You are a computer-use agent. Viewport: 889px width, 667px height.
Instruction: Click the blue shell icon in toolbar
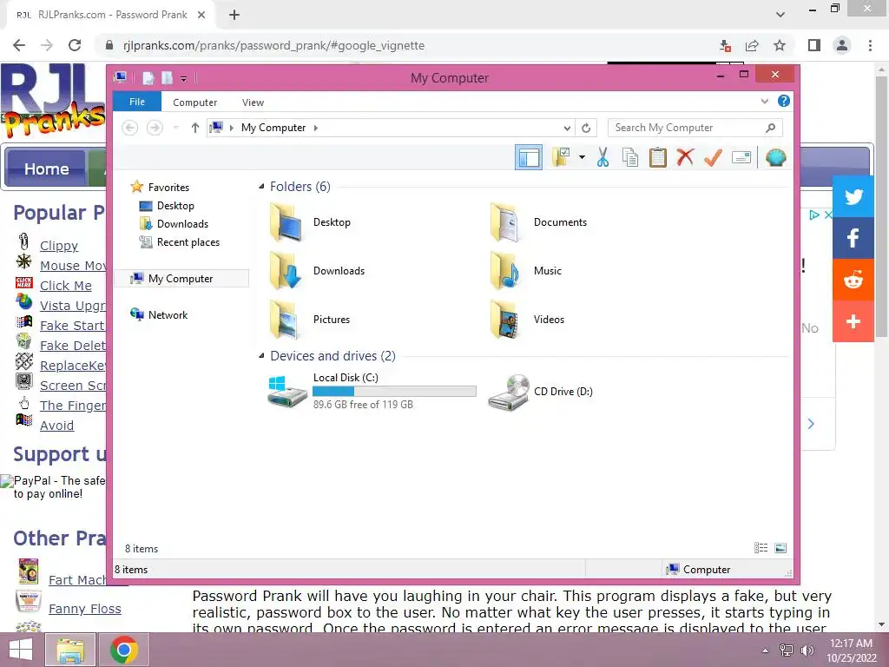(775, 157)
